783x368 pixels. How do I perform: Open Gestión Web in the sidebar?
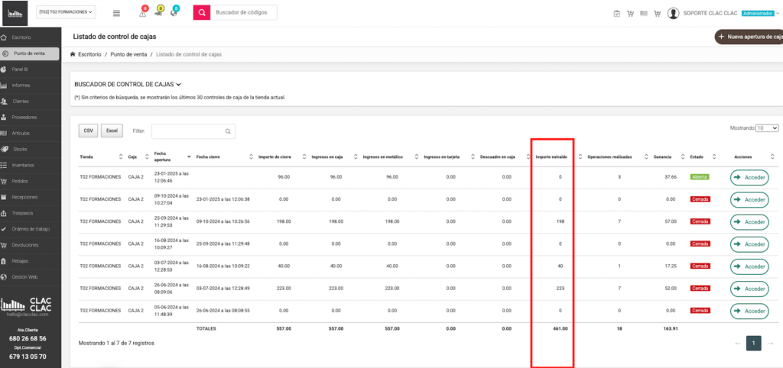30,276
